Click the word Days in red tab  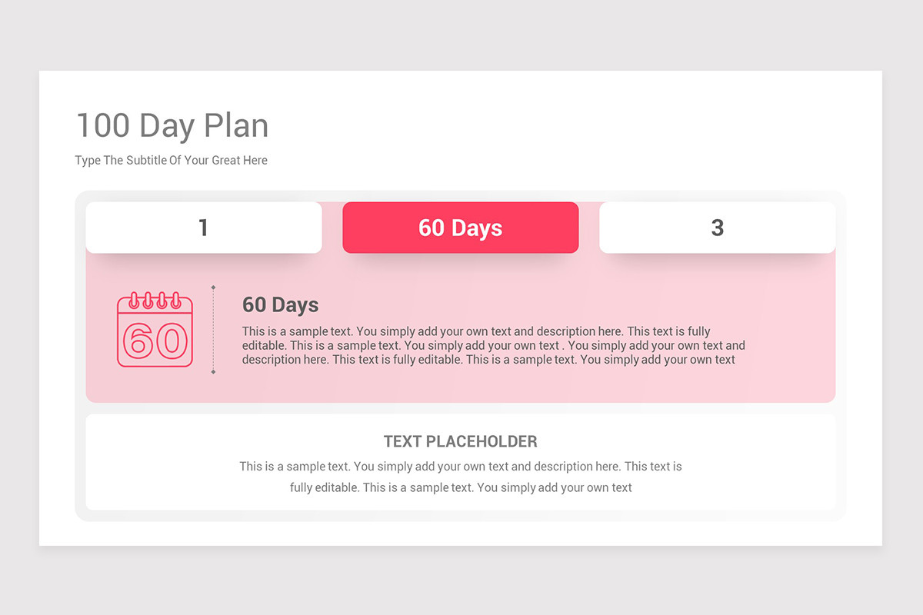477,228
